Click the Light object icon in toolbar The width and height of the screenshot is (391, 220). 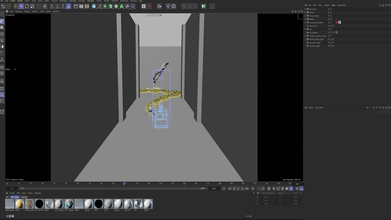[x=168, y=6]
